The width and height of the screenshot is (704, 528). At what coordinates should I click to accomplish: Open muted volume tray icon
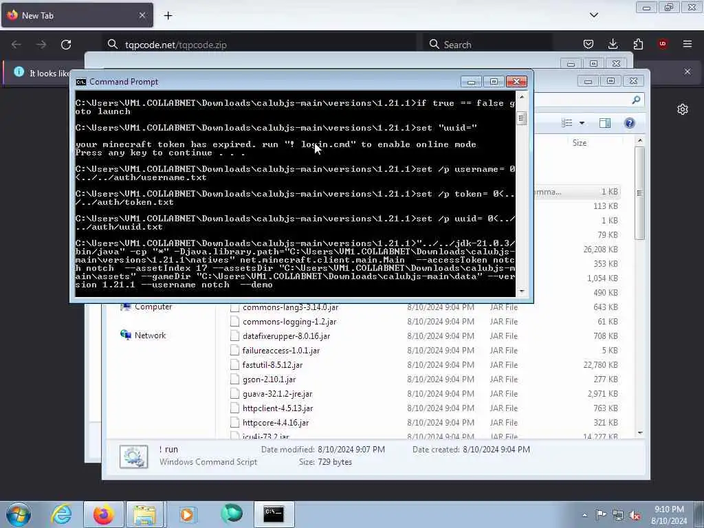click(x=635, y=516)
